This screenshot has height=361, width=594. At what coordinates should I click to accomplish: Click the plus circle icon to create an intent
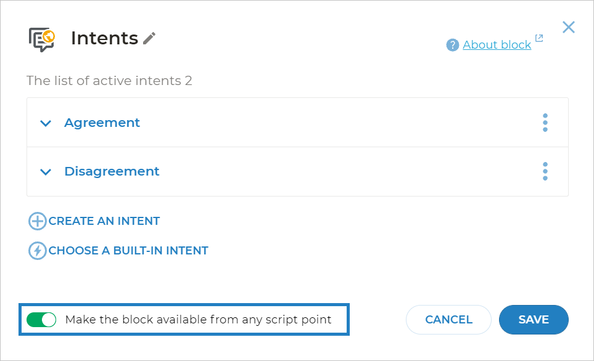click(x=38, y=221)
